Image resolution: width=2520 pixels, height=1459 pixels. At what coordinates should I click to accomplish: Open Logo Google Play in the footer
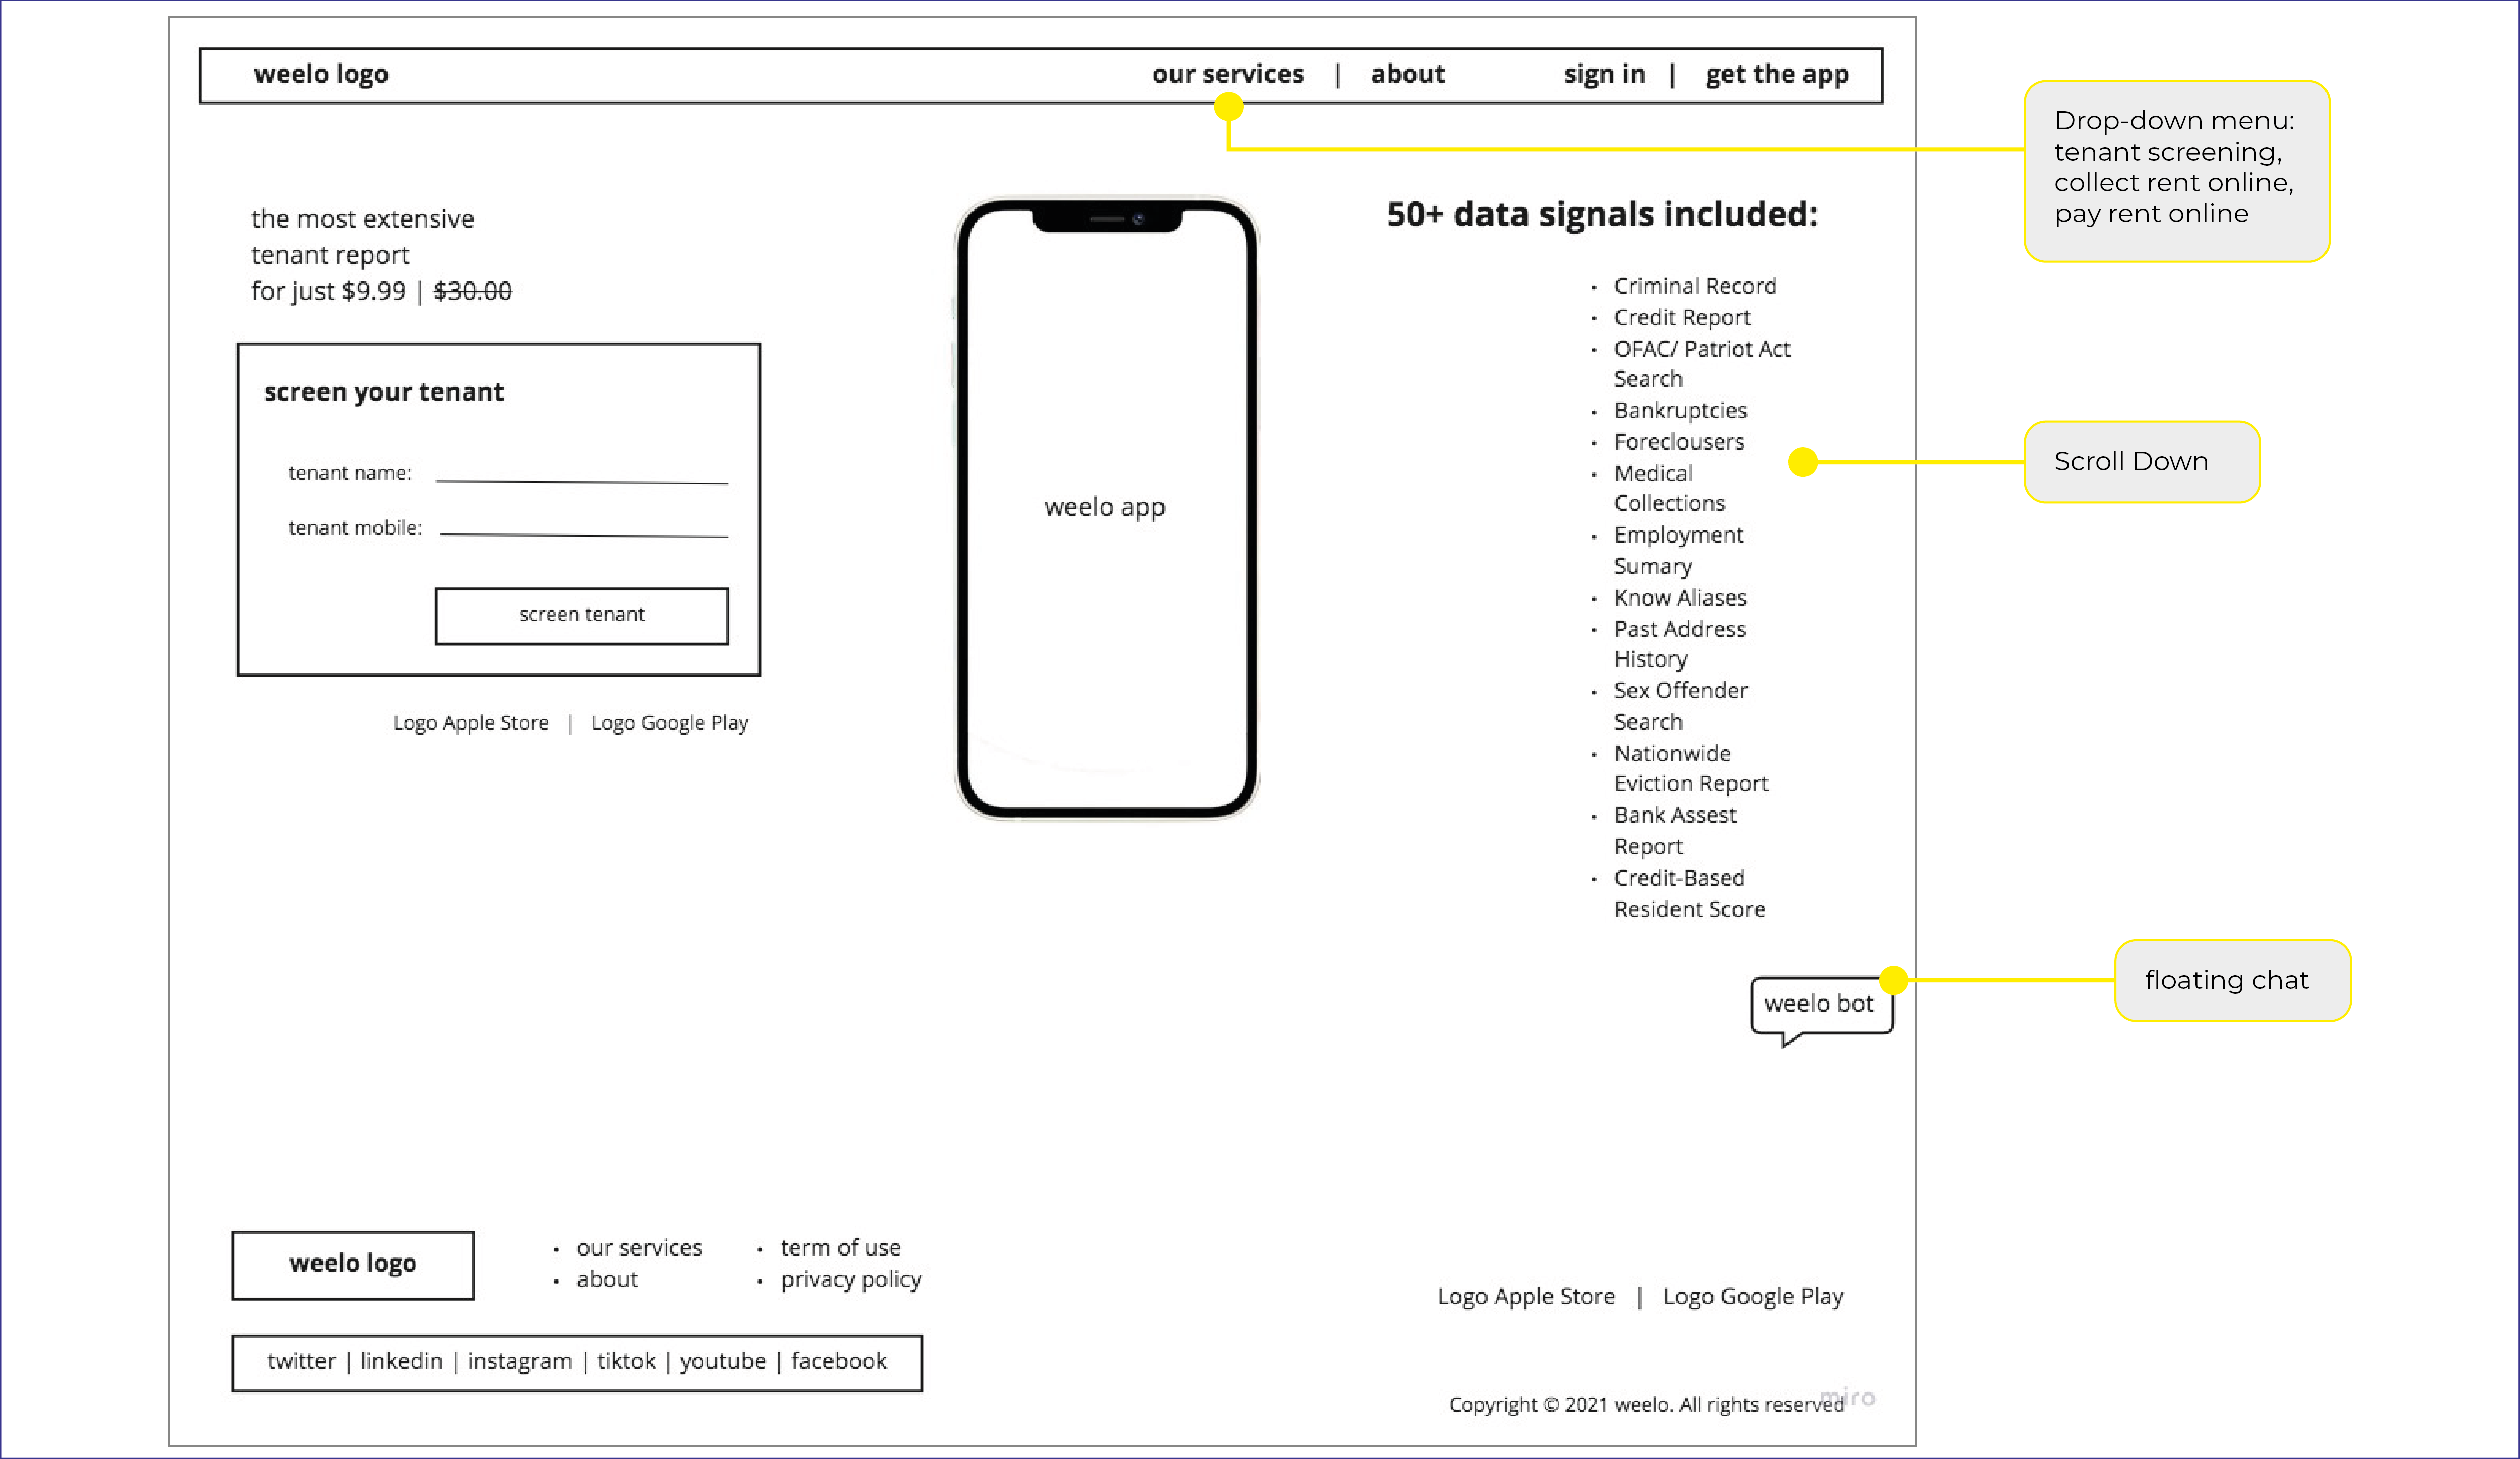point(1753,1297)
